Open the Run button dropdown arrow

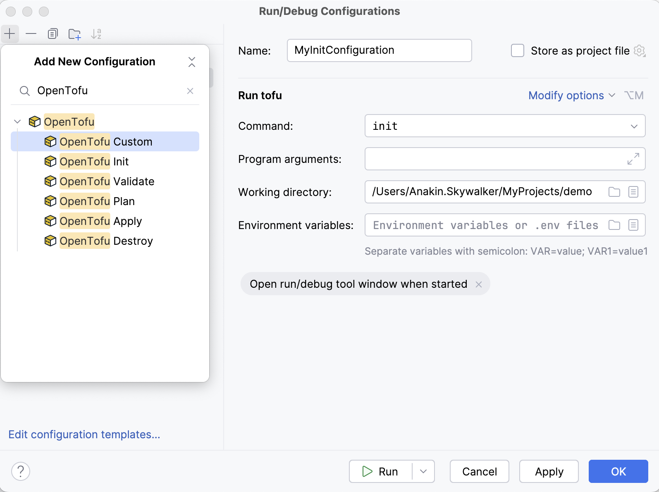click(423, 471)
